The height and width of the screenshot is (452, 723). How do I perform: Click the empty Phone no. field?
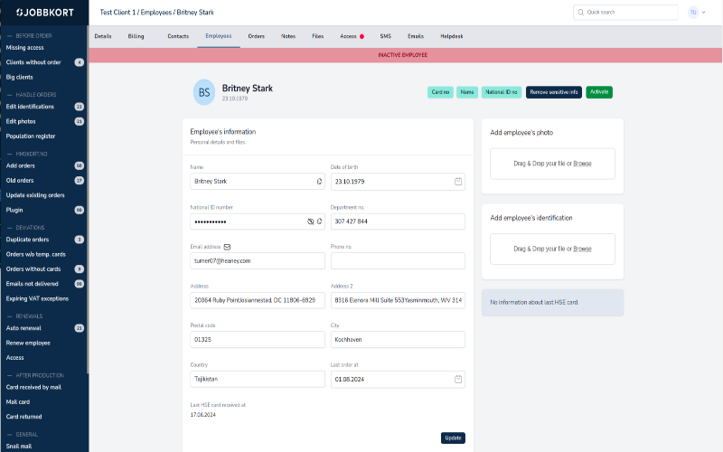398,261
